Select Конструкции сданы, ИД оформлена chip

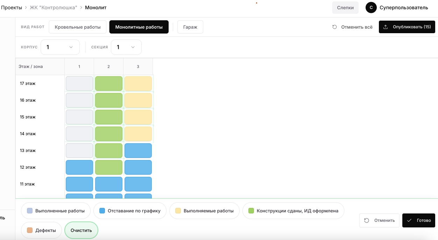tap(293, 211)
